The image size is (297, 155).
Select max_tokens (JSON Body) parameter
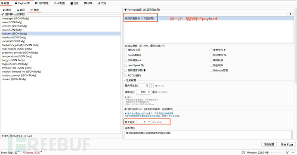coord(61,49)
